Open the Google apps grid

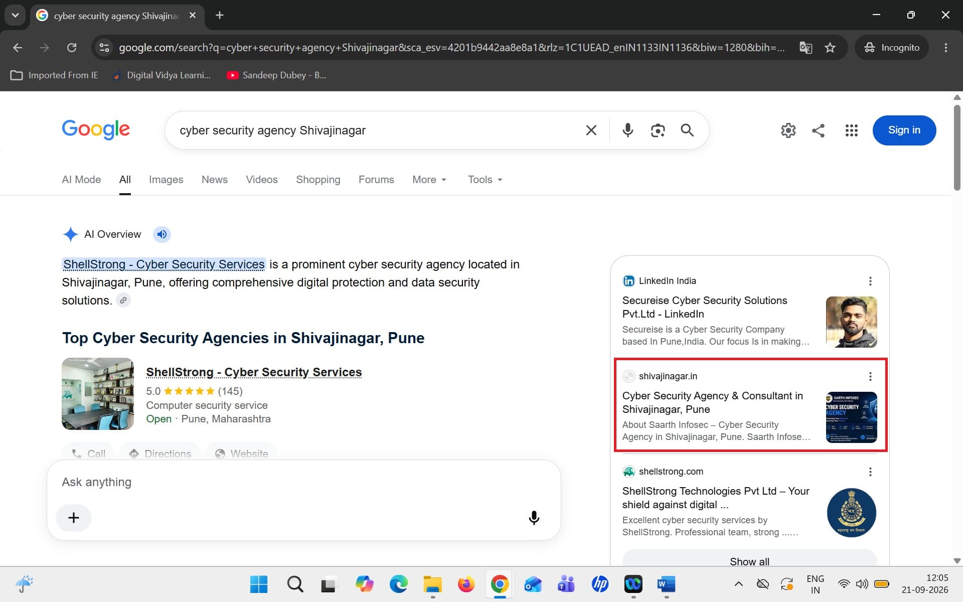point(851,130)
